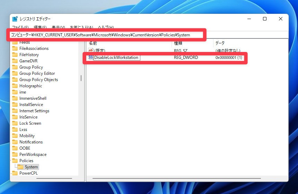The width and height of the screenshot is (298, 194).
Task: Select the FileHistory key
Action: [29, 55]
